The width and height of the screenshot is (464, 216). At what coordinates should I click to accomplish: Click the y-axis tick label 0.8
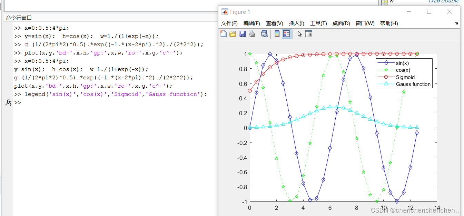pos(243,69)
